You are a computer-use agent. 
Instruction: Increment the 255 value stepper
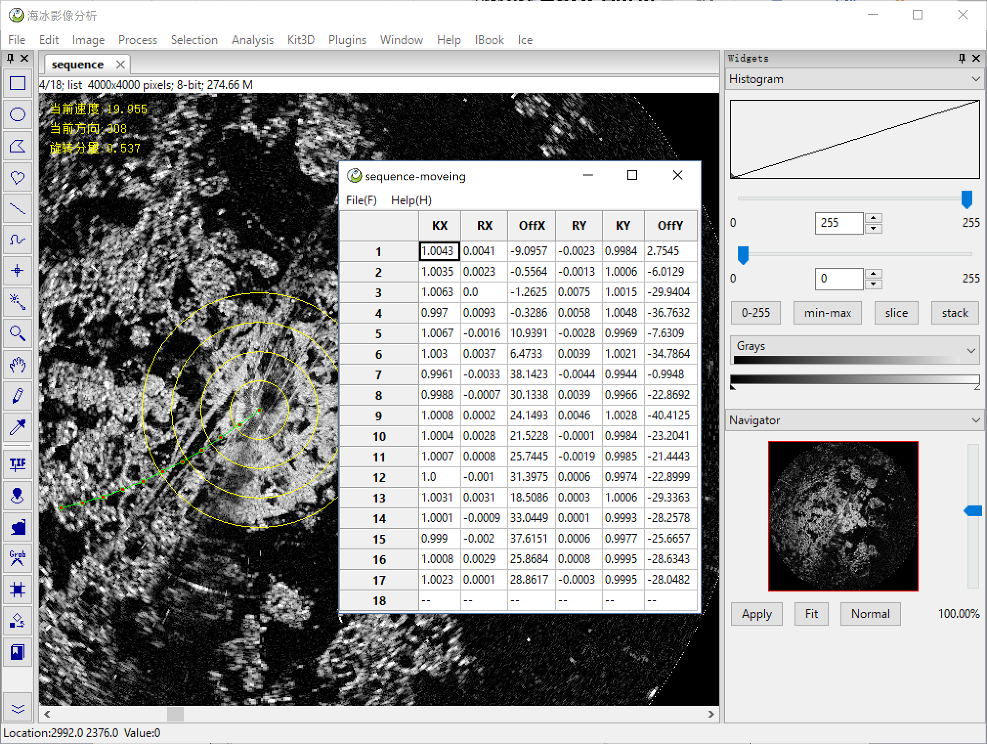[873, 218]
